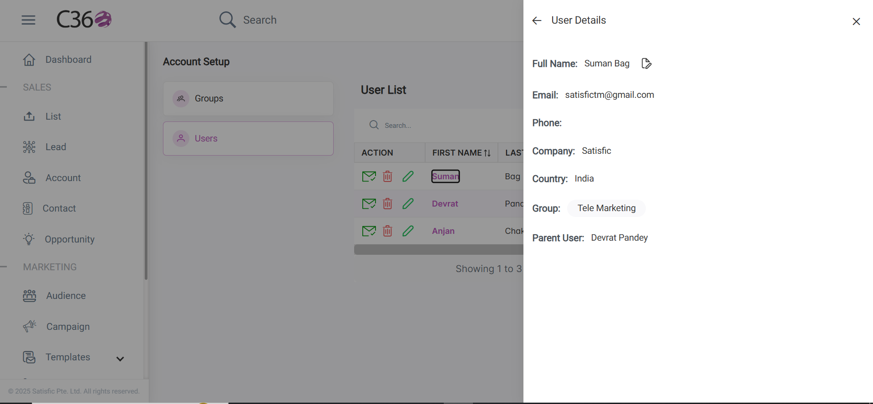Click the email icon in Devrat's row

tap(369, 204)
